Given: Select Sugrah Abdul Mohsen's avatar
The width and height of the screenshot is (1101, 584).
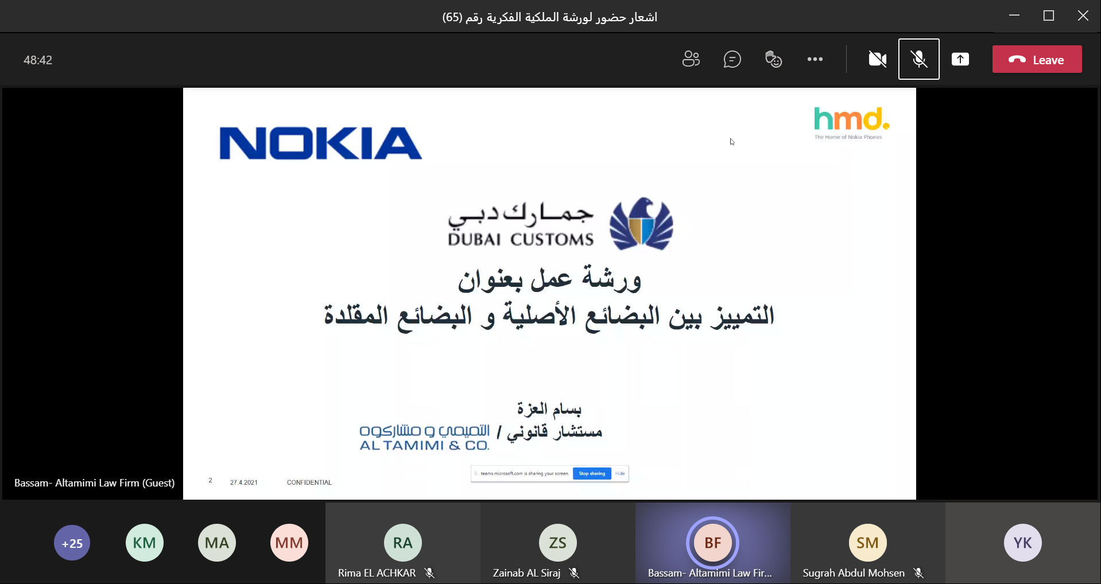Looking at the screenshot, I should tap(868, 543).
